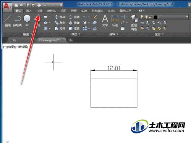Switch to the 默认 ribbon tab
Viewport: 191px width, 143px height.
click(18, 11)
